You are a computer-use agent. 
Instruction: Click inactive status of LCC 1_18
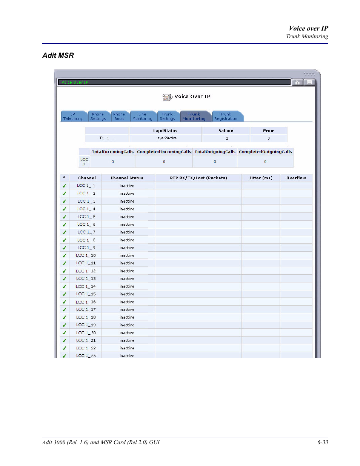pyautogui.click(x=127, y=317)
